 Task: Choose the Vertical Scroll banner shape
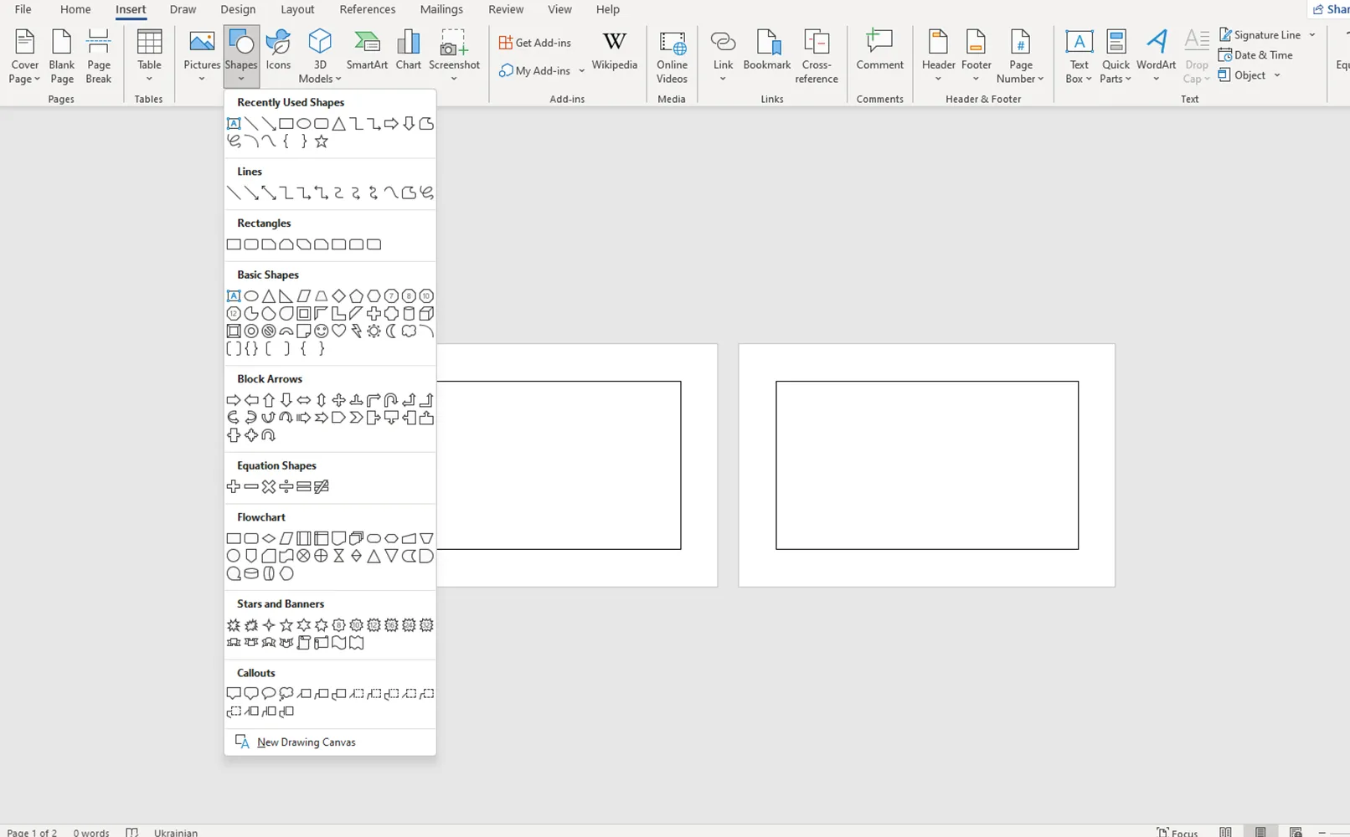coord(303,643)
